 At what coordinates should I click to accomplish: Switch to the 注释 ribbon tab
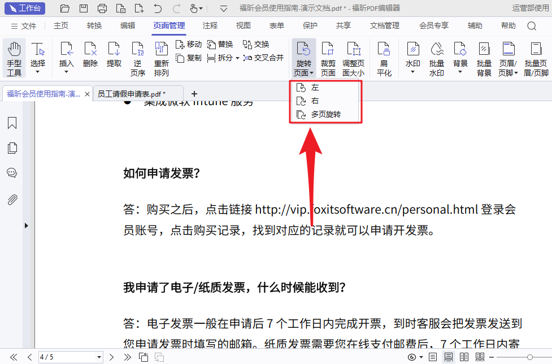[209, 25]
